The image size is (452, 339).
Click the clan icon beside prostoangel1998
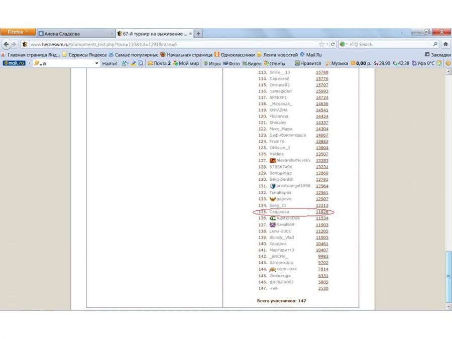click(273, 186)
